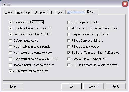Uncheck JPEG format for screen shots

10,71
